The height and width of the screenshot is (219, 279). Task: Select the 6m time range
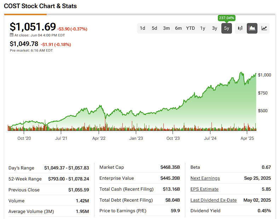point(178,28)
